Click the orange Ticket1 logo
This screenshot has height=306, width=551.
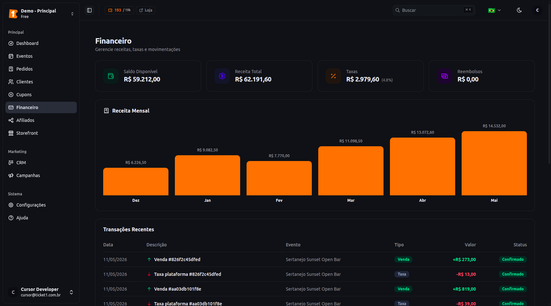click(13, 14)
